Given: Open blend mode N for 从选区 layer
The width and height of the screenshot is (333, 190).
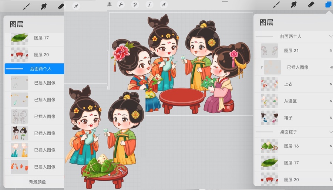Looking at the screenshot, I should [x=331, y=101].
